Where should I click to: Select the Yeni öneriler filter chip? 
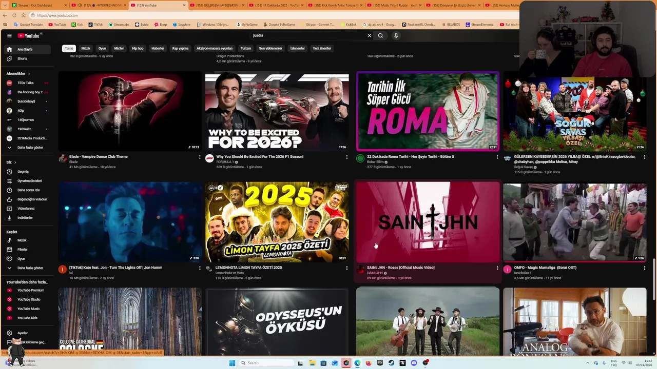(322, 48)
